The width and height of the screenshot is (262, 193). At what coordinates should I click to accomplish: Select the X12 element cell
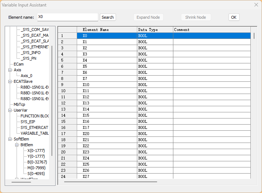(107, 97)
